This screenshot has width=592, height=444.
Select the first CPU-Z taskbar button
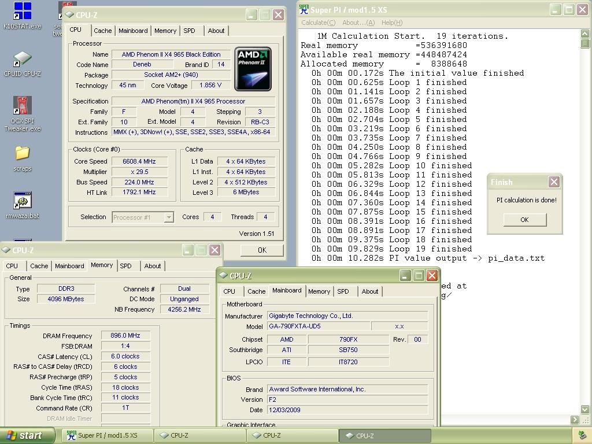tap(200, 435)
